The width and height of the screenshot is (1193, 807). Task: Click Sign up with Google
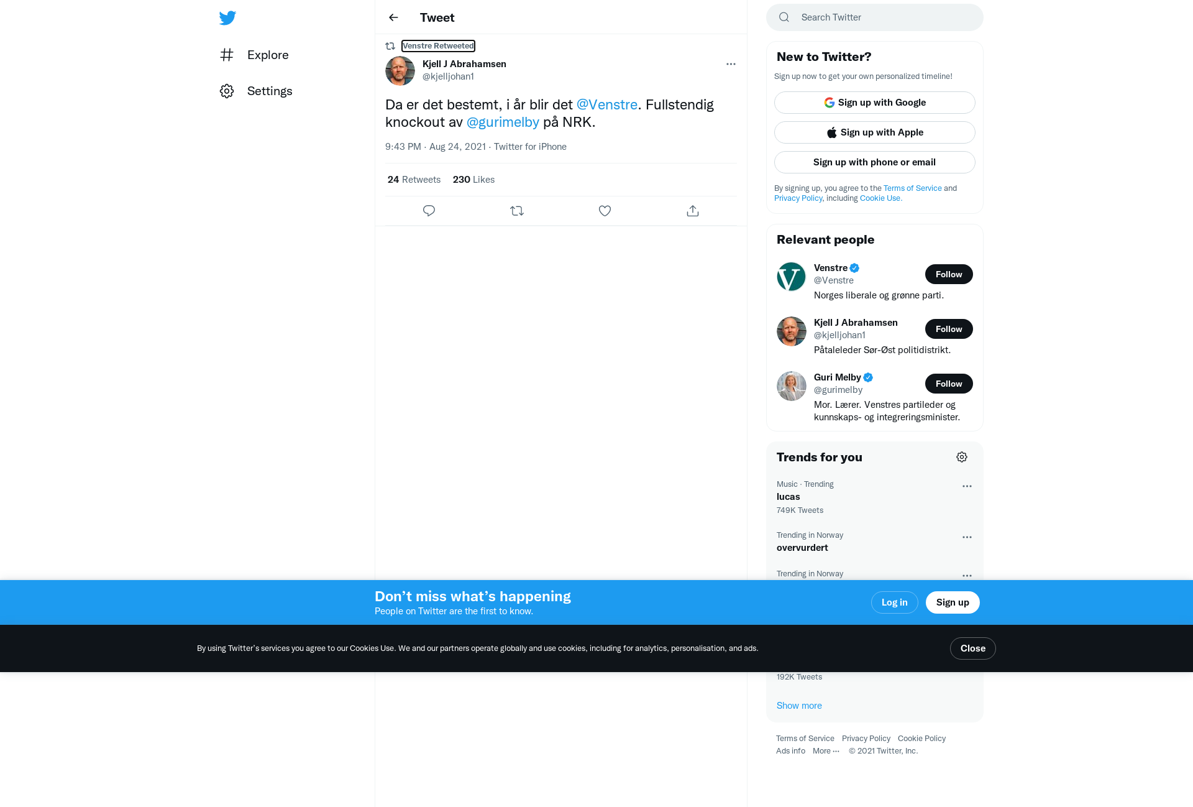pos(875,103)
